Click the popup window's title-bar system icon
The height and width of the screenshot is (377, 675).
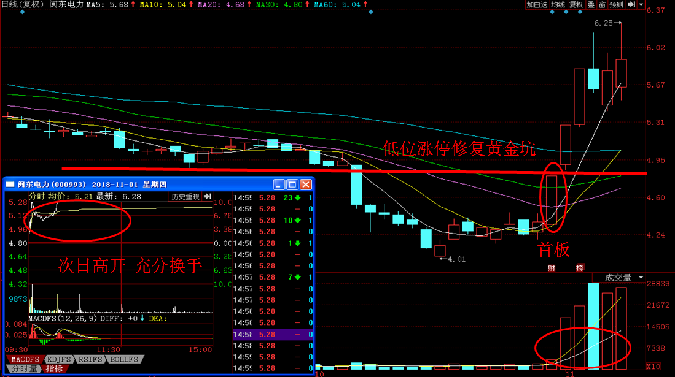click(10, 185)
